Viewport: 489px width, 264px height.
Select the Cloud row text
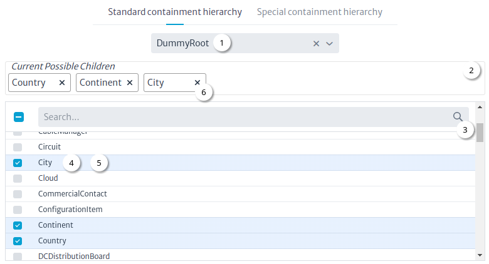[x=48, y=178]
